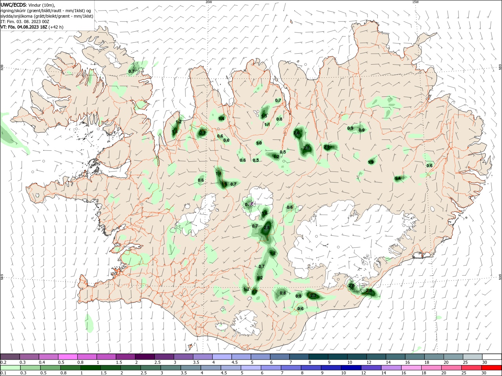Select the 2.6 precipitation value on map

click(297, 133)
